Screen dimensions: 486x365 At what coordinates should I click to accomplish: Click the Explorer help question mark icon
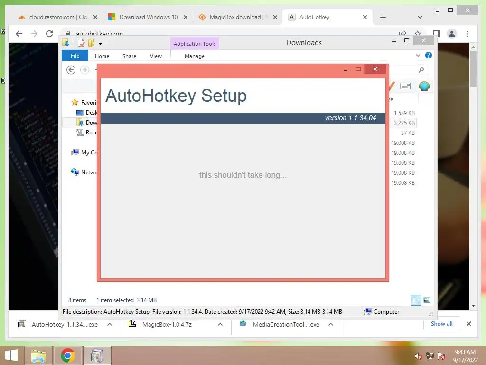point(429,55)
